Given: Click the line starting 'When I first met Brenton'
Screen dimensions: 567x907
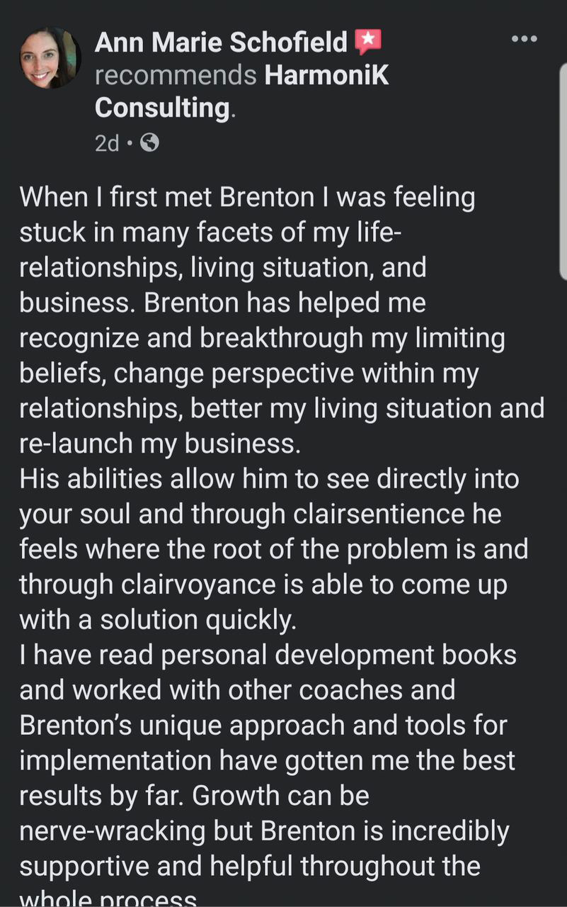Looking at the screenshot, I should point(247,198).
